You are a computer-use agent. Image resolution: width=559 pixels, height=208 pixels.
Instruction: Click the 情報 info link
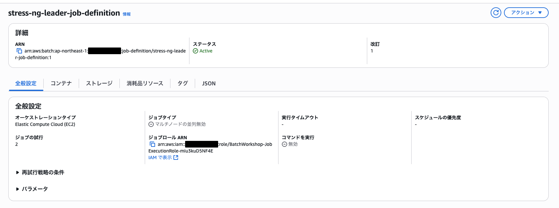(127, 14)
